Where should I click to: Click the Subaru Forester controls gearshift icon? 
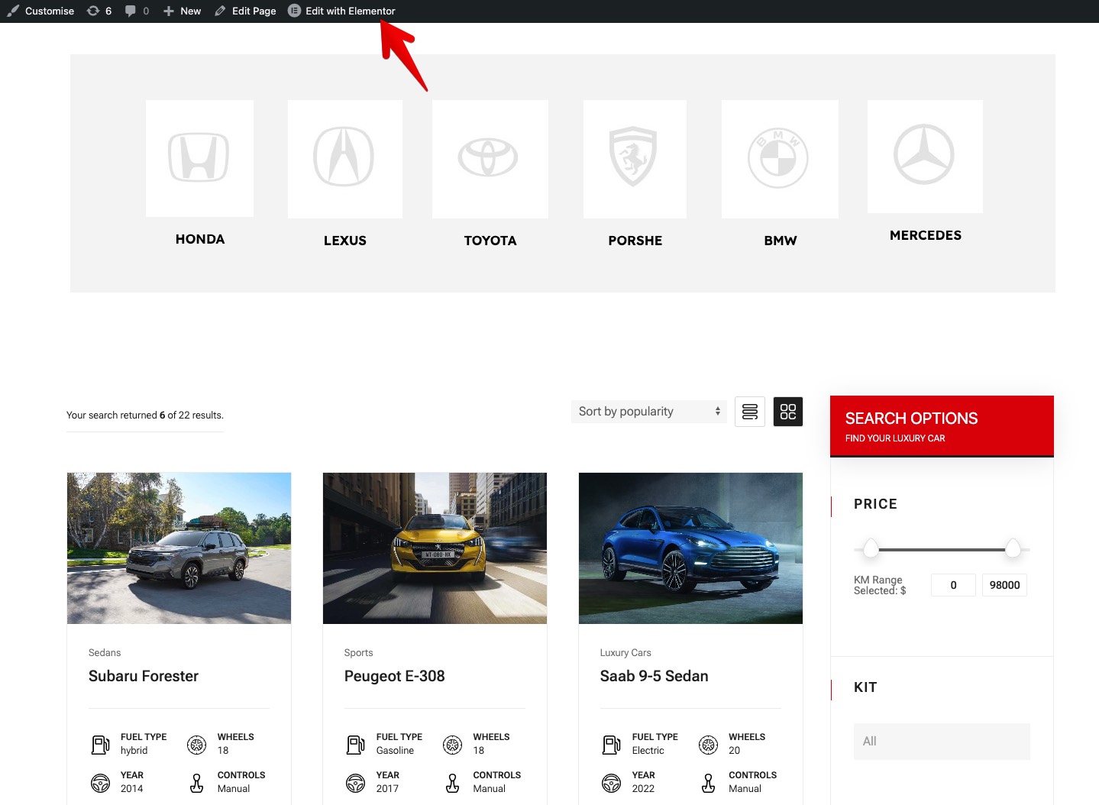(197, 783)
